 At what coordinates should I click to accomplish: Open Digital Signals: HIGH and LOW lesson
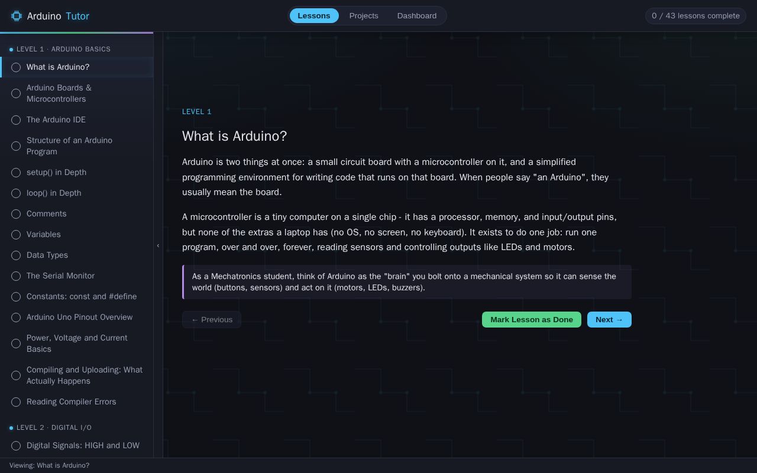pyautogui.click(x=77, y=446)
